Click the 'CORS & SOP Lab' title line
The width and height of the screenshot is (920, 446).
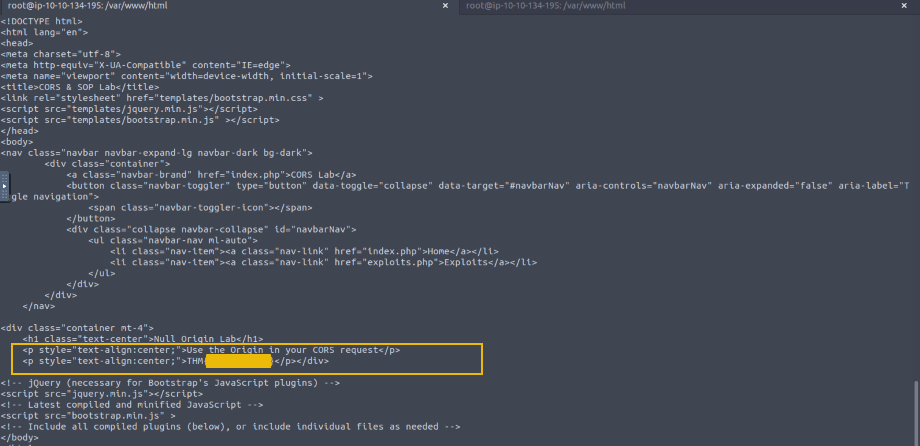coord(80,87)
